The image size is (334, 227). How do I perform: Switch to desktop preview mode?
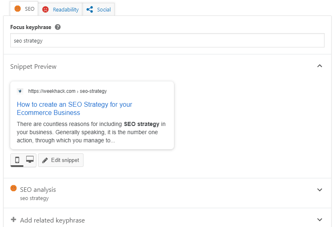(x=30, y=160)
